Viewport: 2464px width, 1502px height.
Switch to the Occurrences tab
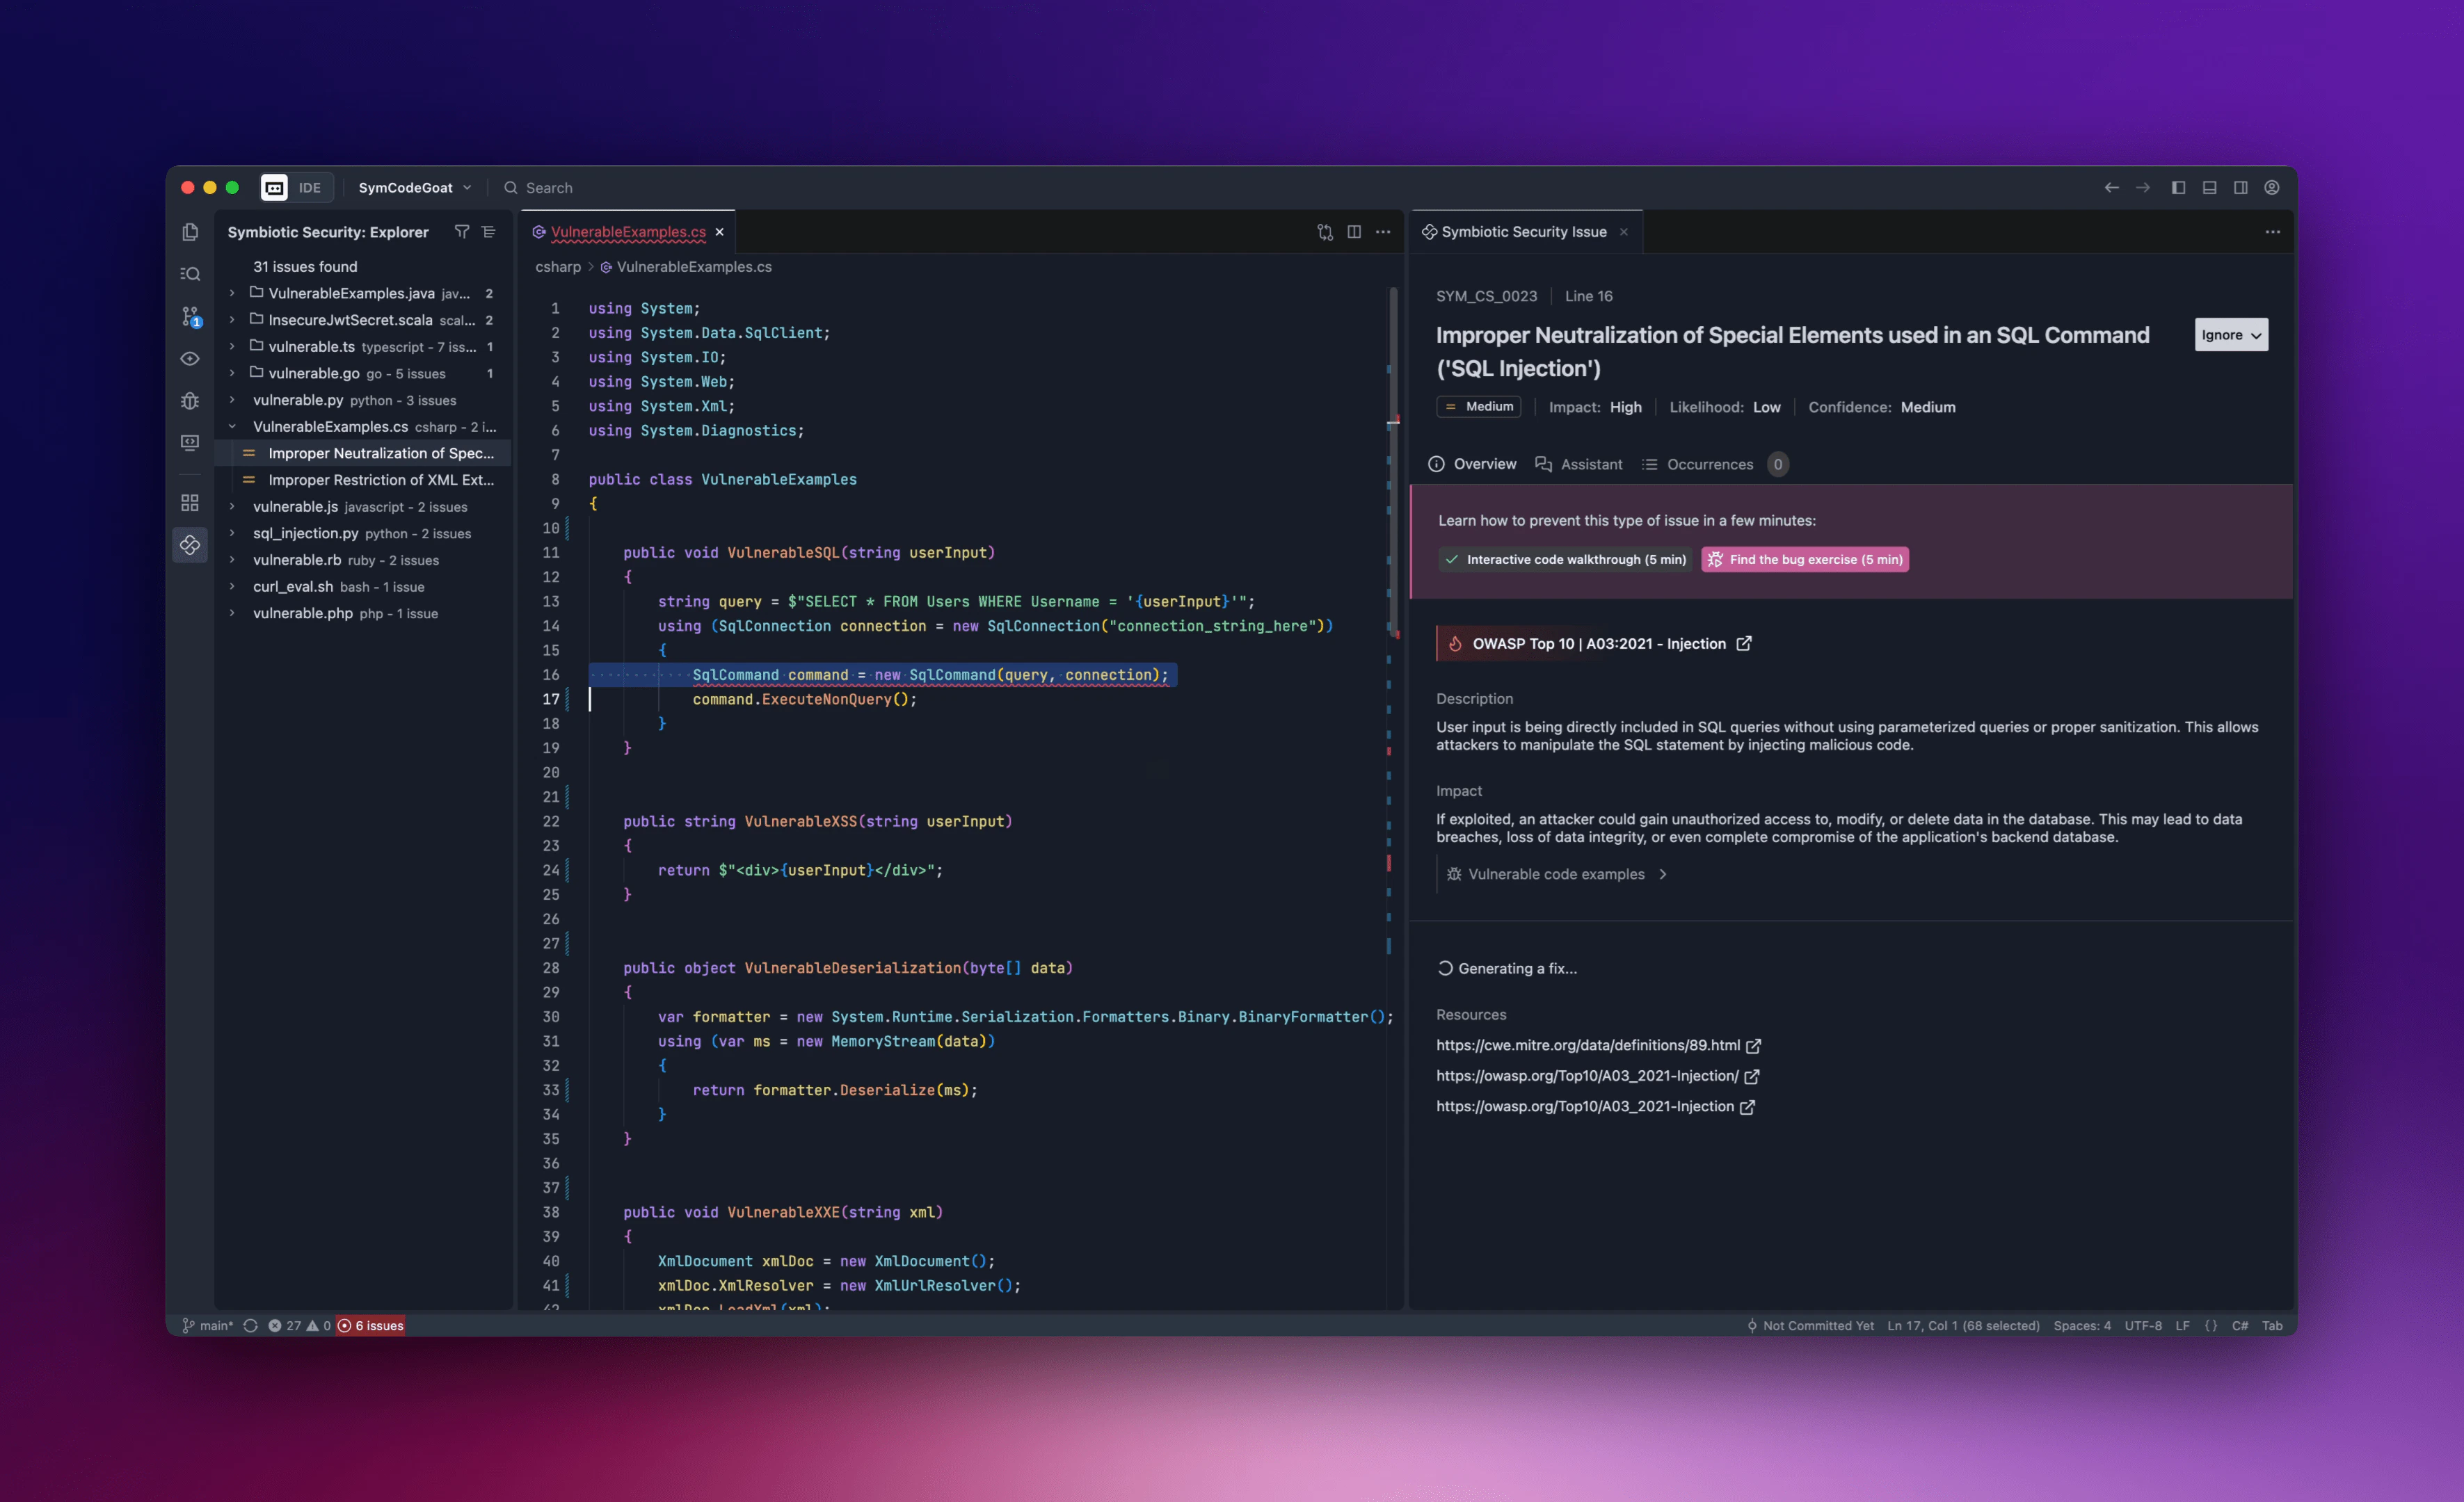pos(1715,465)
